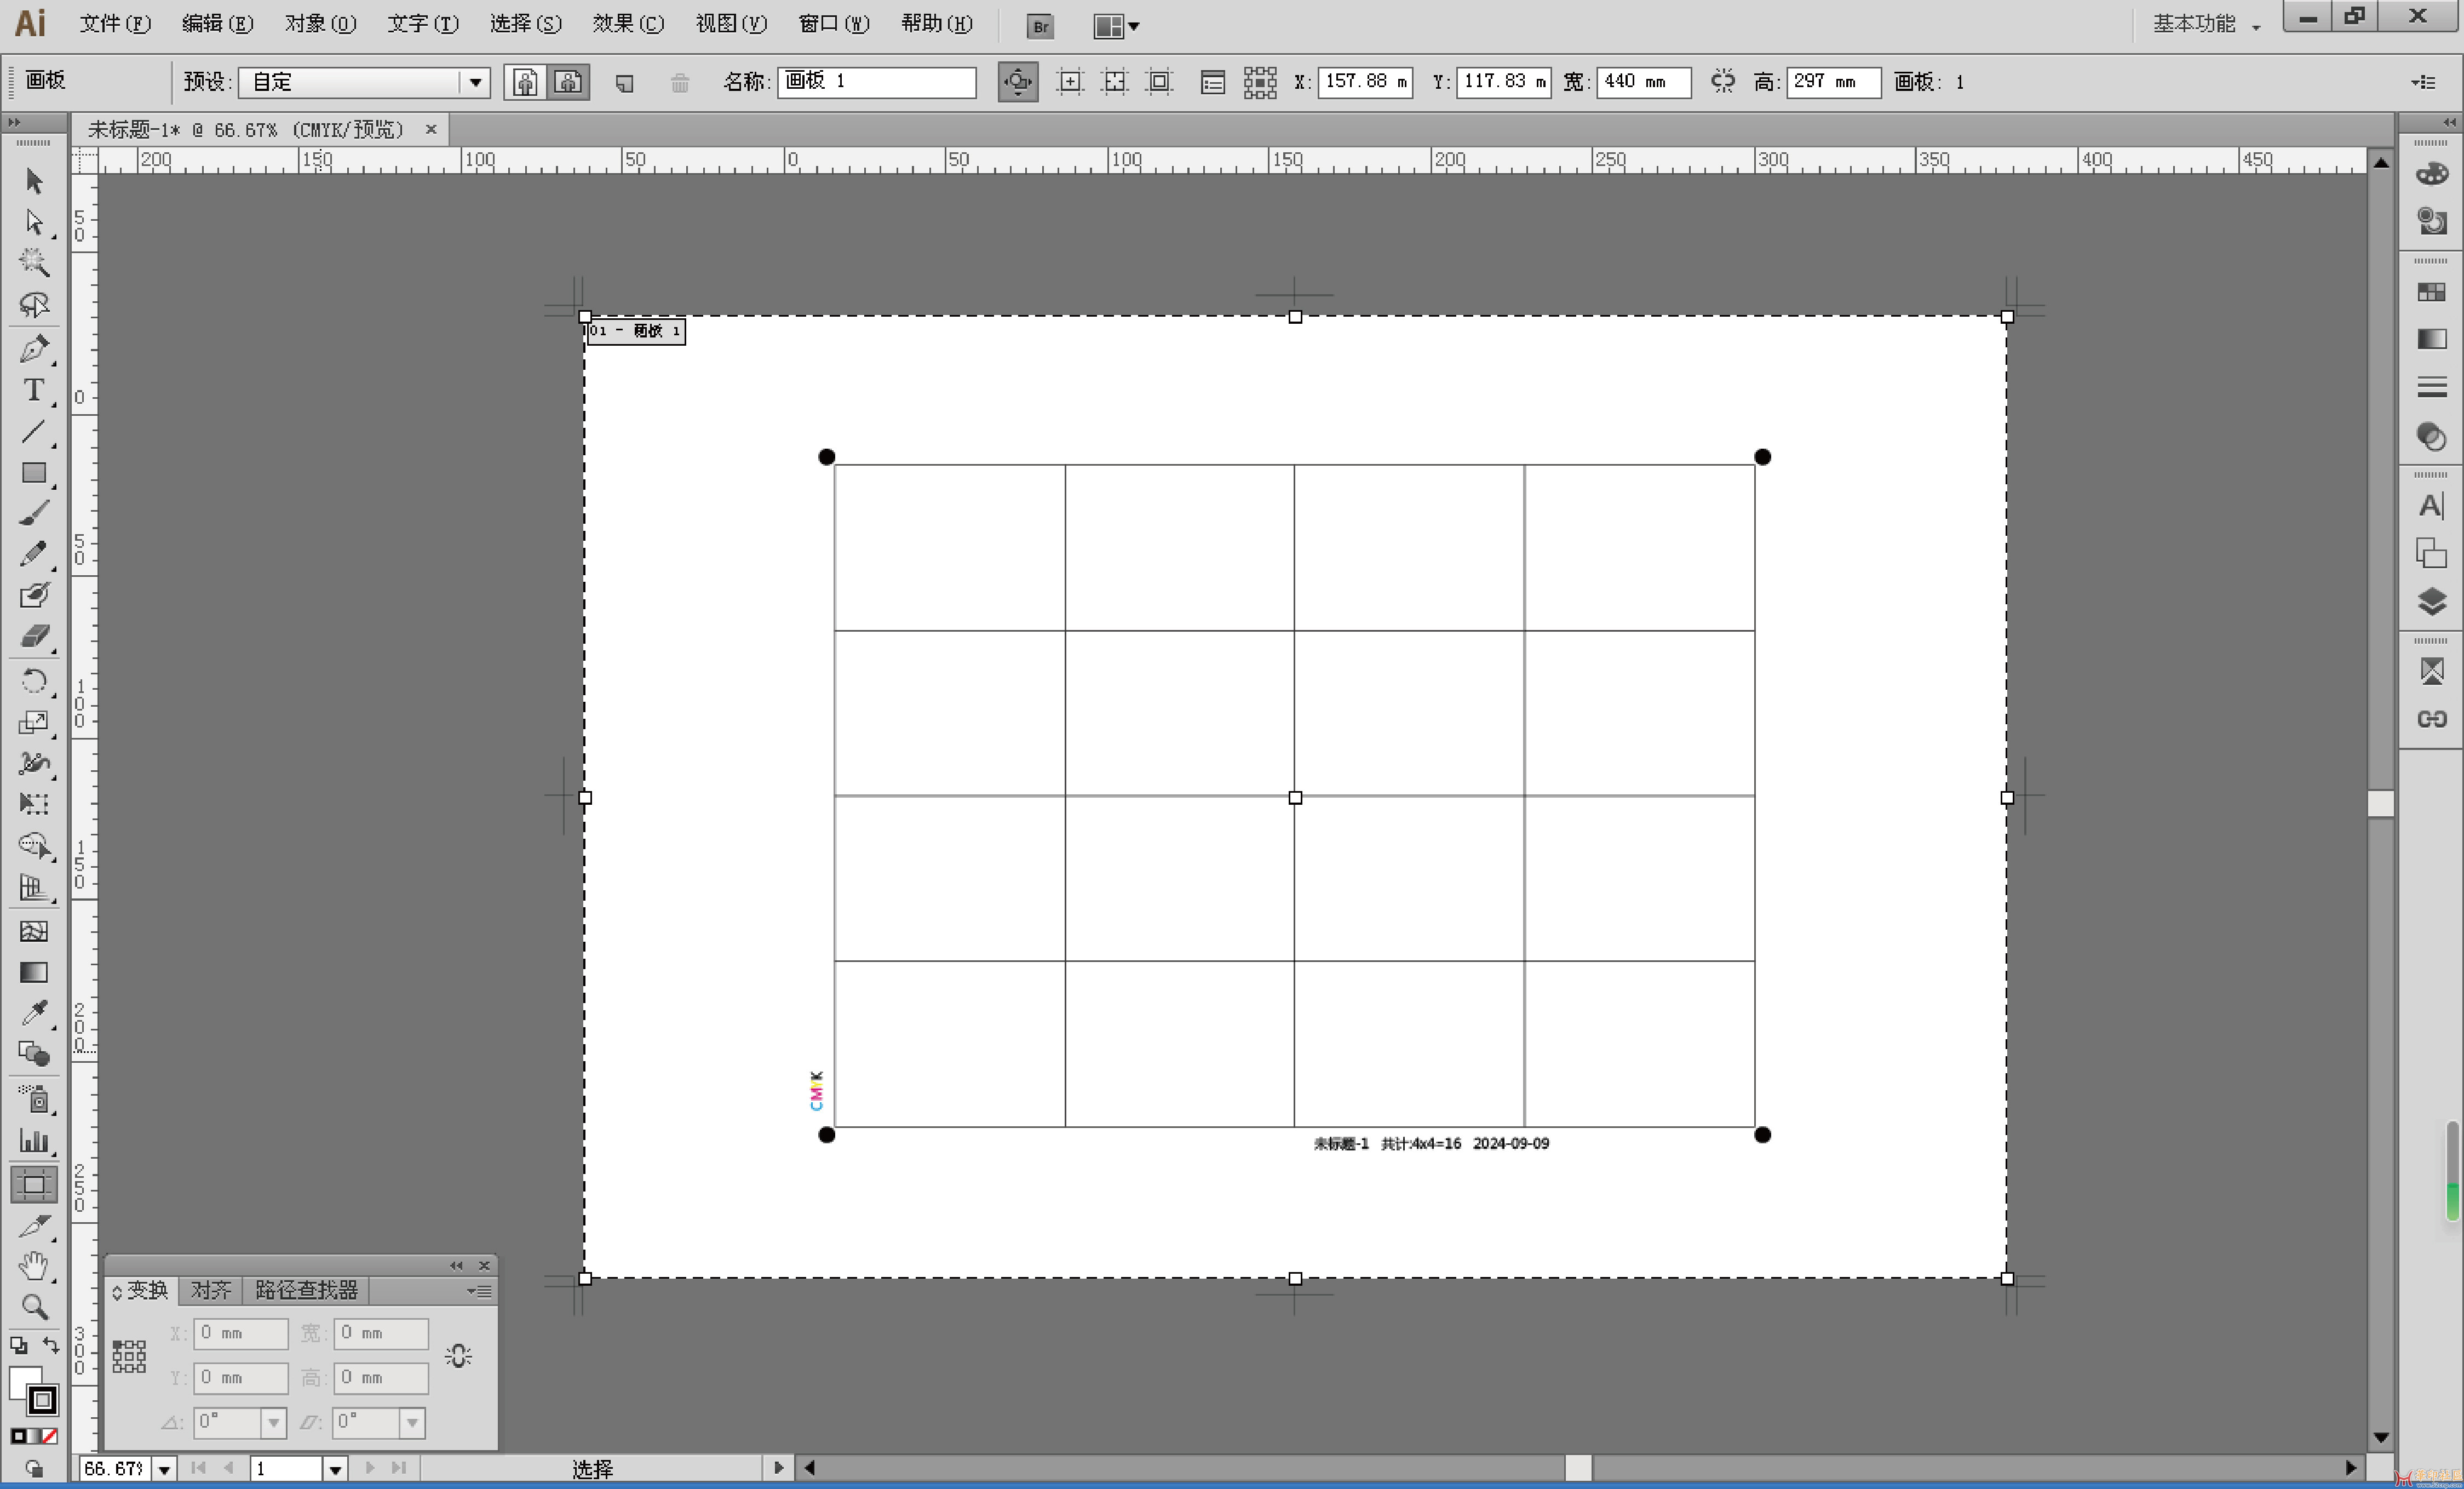2464x1489 pixels.
Task: Open the 预设 preset dropdown
Action: 476,82
